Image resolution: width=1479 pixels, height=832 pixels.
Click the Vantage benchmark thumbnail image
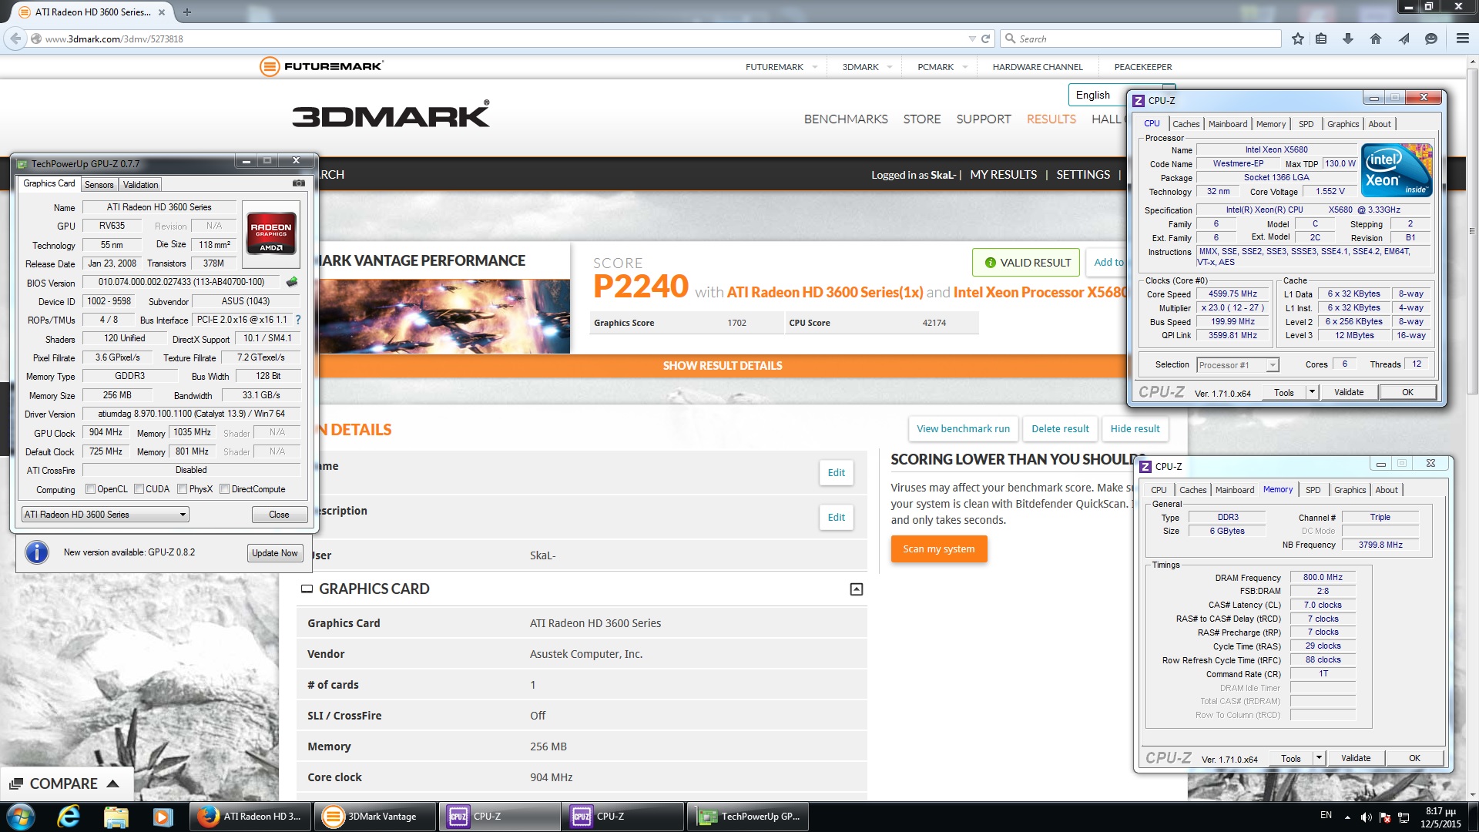444,316
